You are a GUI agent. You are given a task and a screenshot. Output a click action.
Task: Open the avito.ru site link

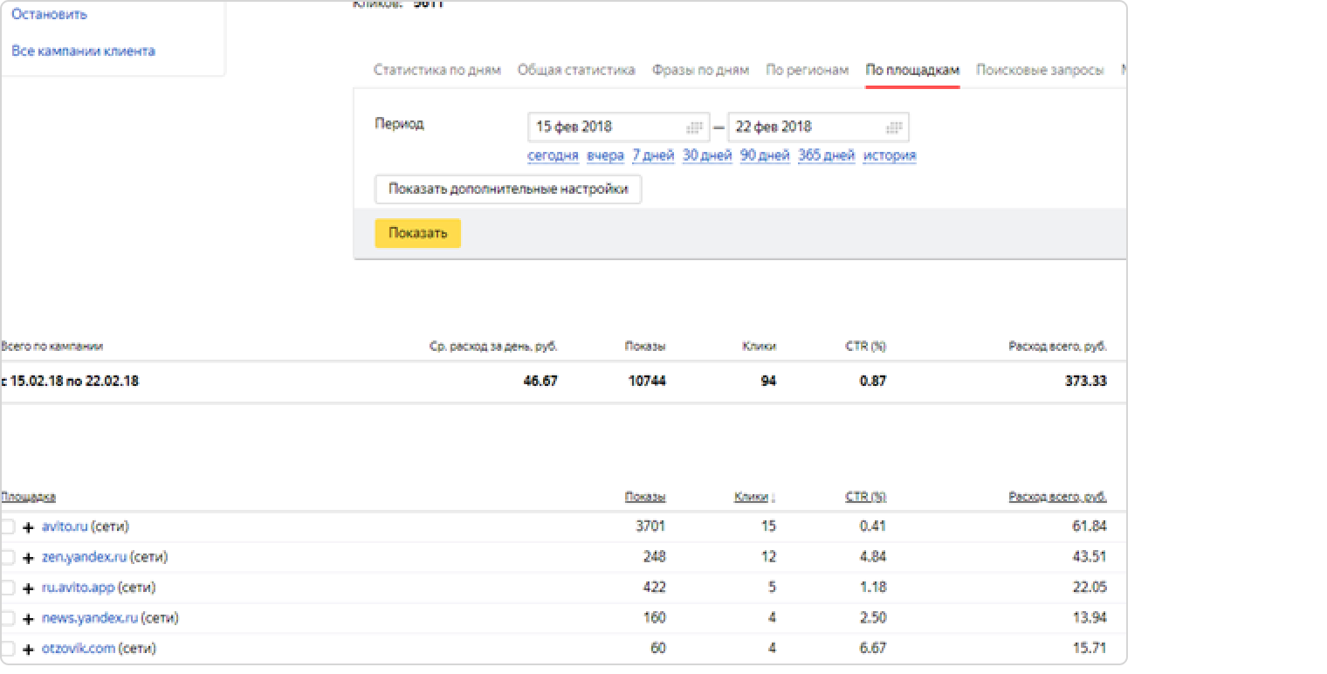pyautogui.click(x=65, y=527)
